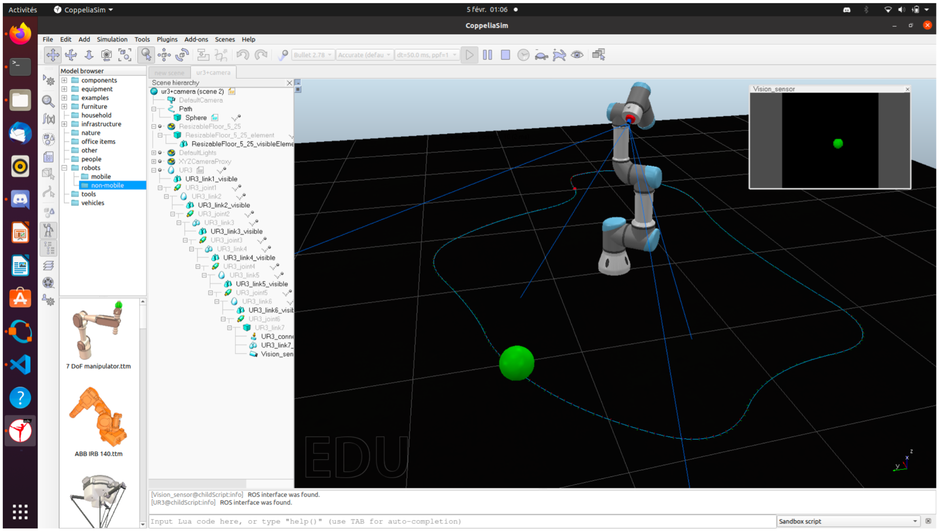Toggle visualization with the eye icon
This screenshot has height=532, width=940.
point(577,55)
